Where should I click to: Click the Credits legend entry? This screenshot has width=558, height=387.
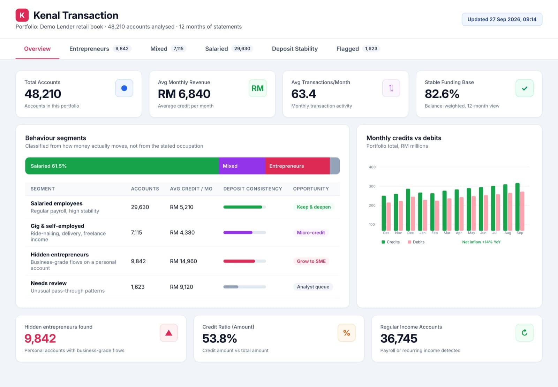coord(391,242)
